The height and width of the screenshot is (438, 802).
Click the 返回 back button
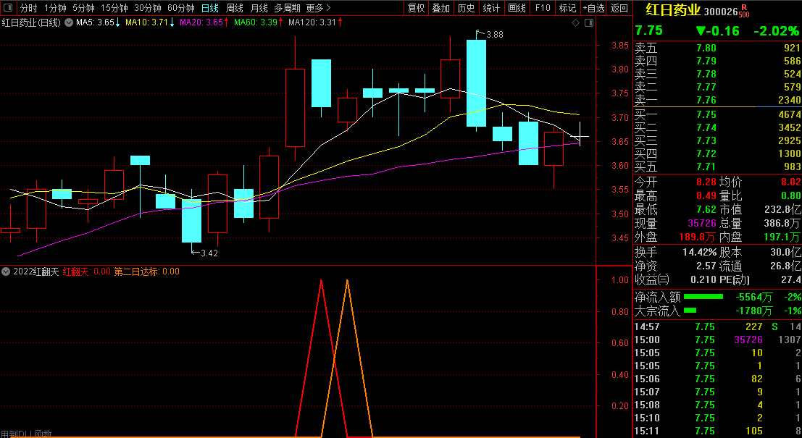(619, 8)
